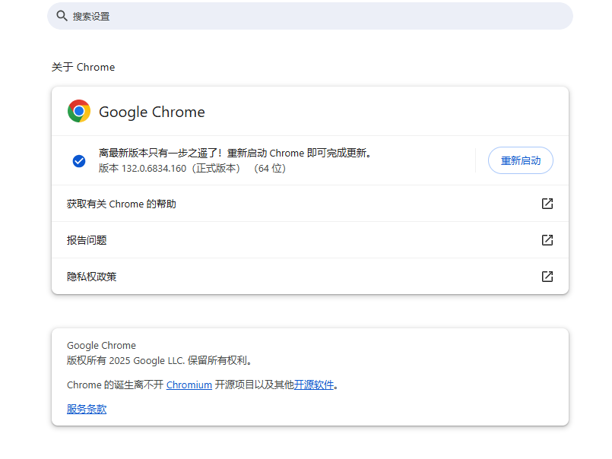612x459 pixels.
Task: Open external link icon for 报告问题
Action: tap(547, 239)
